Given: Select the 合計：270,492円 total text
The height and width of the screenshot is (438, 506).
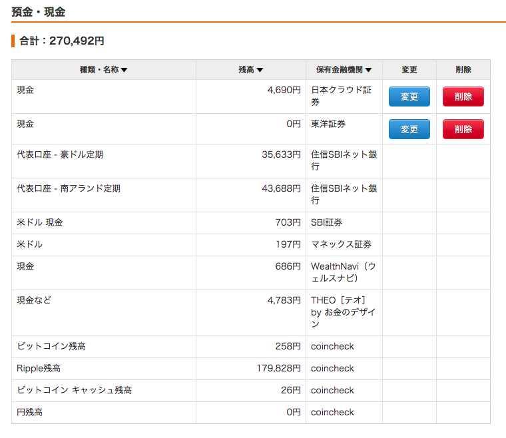Looking at the screenshot, I should point(62,41).
